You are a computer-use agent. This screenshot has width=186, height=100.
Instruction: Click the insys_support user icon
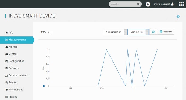point(172,4)
